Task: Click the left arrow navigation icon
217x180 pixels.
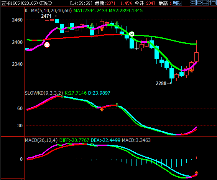Action: coord(193,3)
